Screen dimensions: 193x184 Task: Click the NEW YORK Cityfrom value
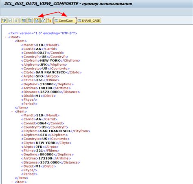pos(50,60)
